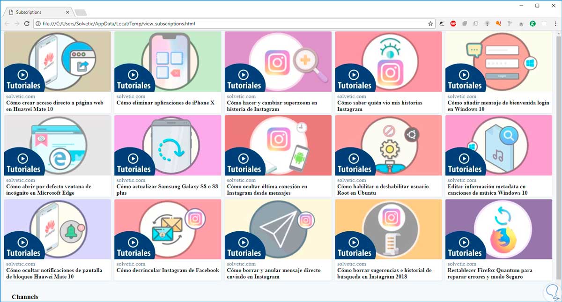Open 'Cómo borrar y anular mensaje directo' link
This screenshot has width=562, height=302.
(x=274, y=273)
